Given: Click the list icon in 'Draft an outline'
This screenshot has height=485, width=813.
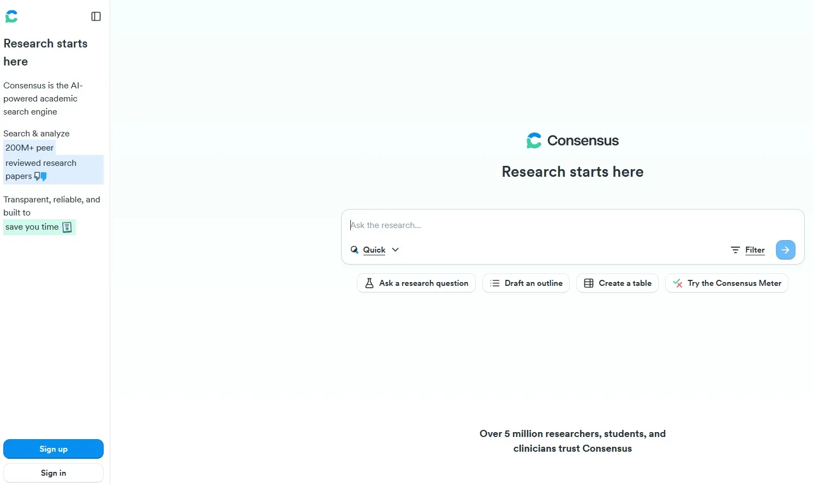Looking at the screenshot, I should (495, 283).
